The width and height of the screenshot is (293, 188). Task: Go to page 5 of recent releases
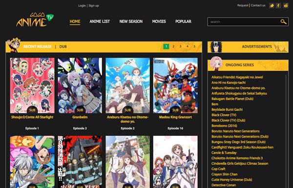tap(194, 46)
